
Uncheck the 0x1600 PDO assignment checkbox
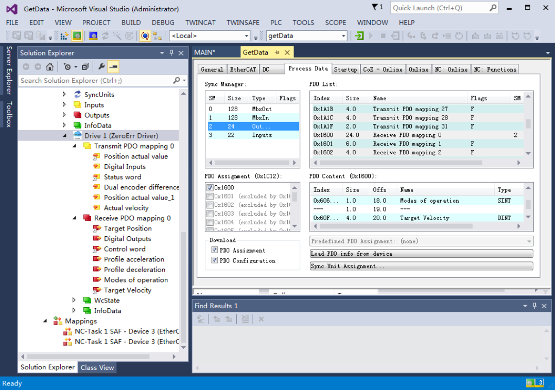210,188
